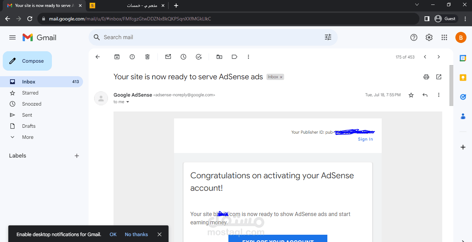Open the Drafts folder
472x242 pixels.
coord(42,126)
